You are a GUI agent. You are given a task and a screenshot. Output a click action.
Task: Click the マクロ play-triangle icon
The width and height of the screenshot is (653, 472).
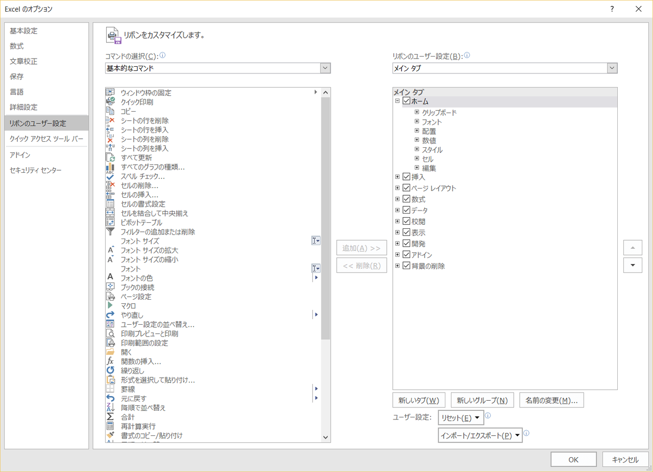coord(110,305)
